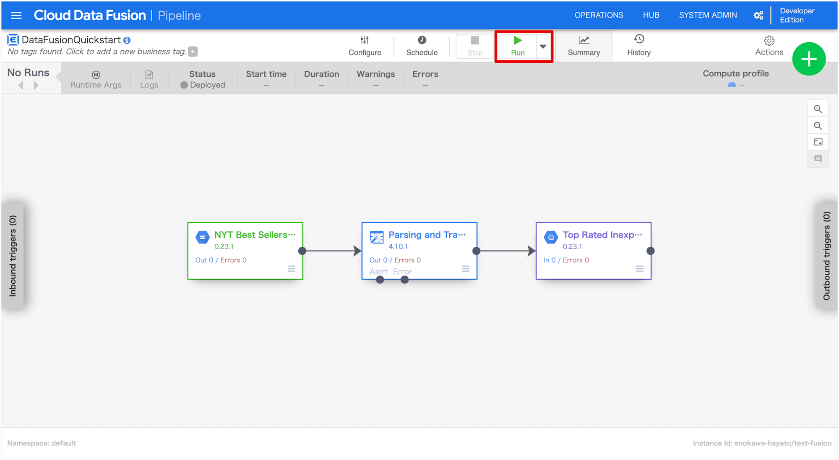
Task: Click 'Out 0 / Errors 0' on NYT node
Action: [221, 260]
